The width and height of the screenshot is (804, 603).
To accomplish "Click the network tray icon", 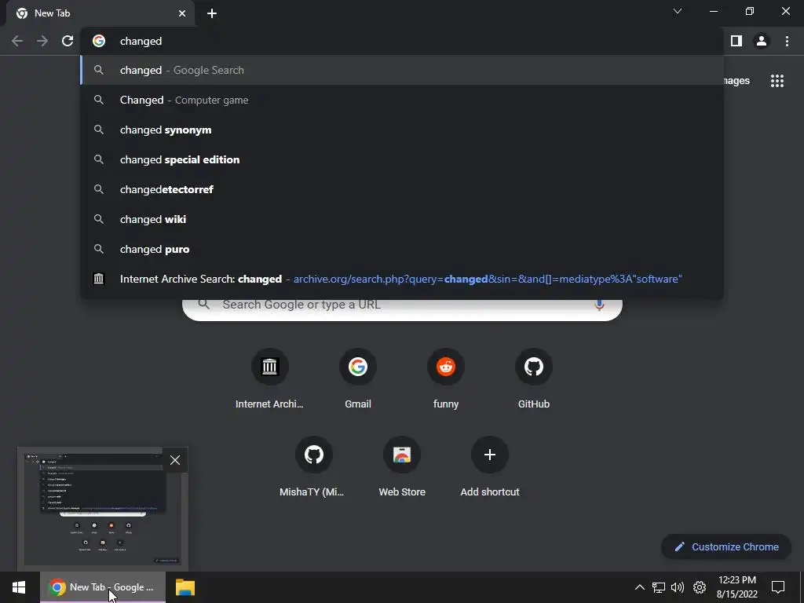I will point(659,587).
